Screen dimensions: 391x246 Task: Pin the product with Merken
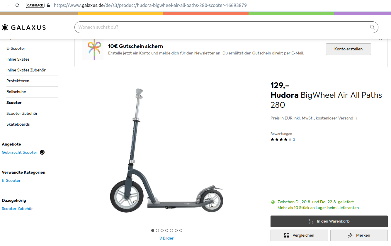coord(359,235)
